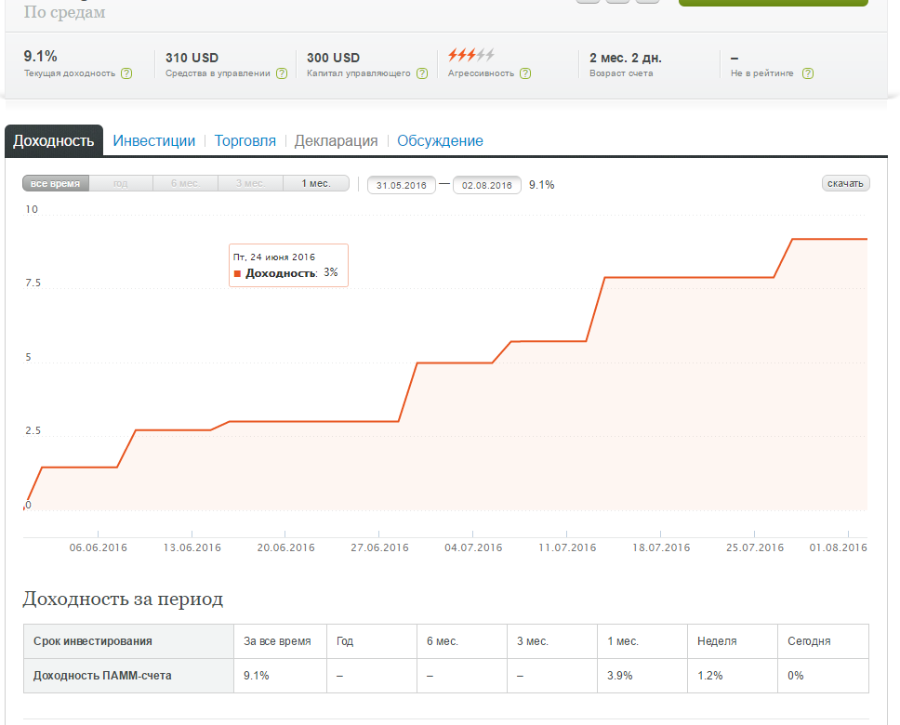Select the 6 мес. period button
900x725 pixels.
point(185,184)
